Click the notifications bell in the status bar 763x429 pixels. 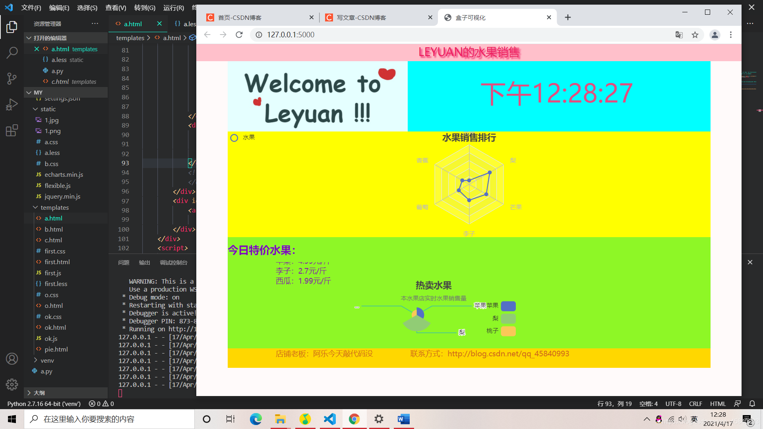coord(752,404)
